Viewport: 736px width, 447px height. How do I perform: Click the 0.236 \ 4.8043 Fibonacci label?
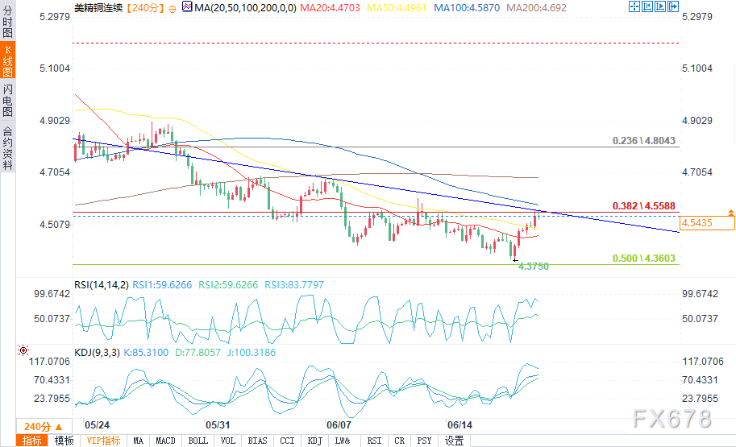(643, 141)
